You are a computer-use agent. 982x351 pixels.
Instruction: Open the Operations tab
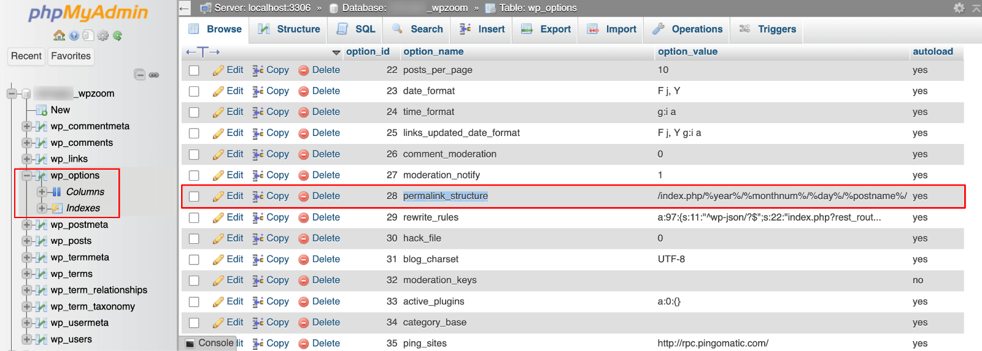click(687, 29)
